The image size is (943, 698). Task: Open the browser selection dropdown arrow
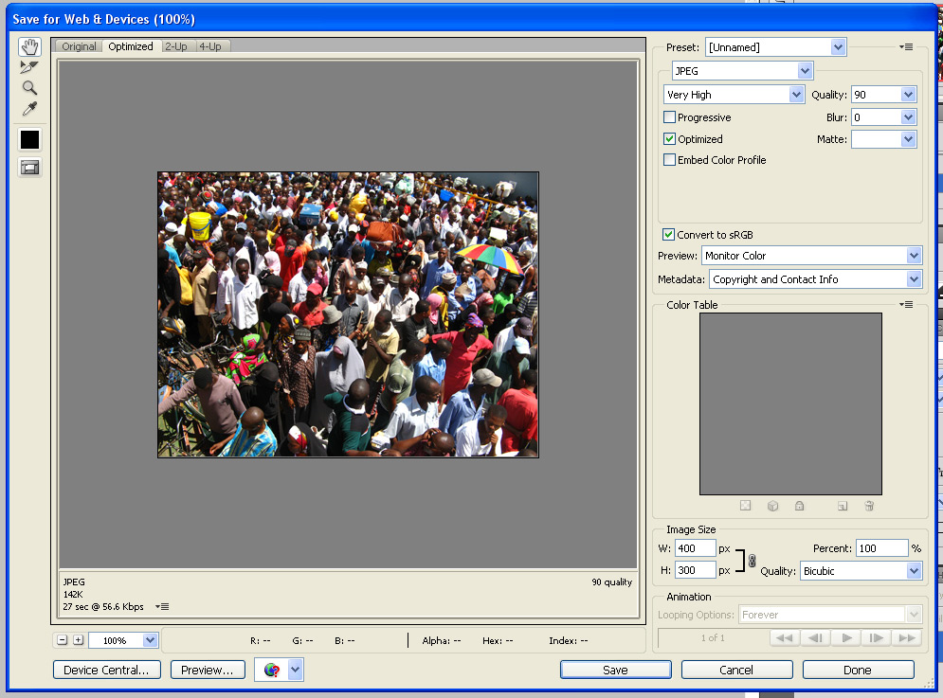(296, 670)
